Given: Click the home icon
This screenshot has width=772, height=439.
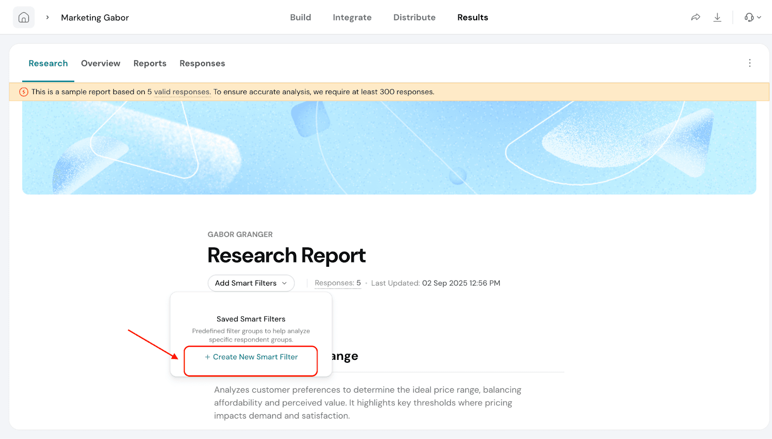Looking at the screenshot, I should click(24, 17).
